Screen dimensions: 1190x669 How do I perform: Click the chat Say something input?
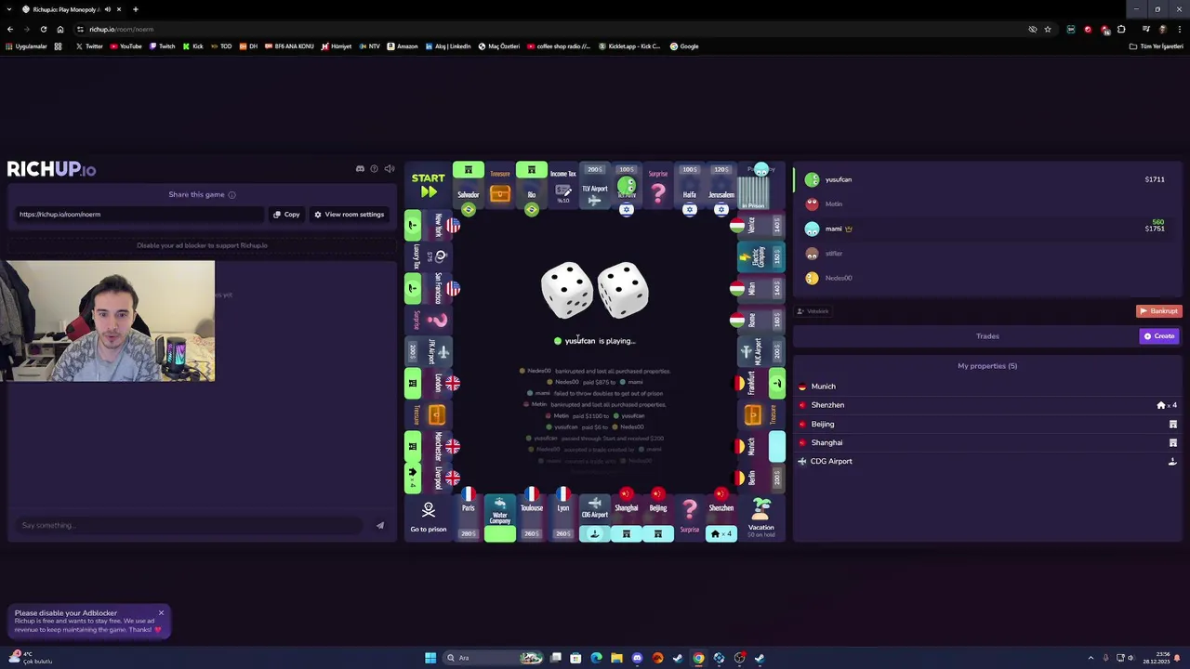point(191,525)
